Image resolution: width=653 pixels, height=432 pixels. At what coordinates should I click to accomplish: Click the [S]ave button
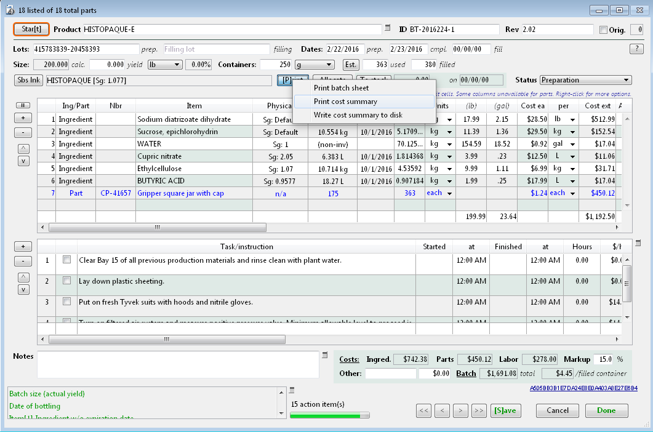point(505,410)
